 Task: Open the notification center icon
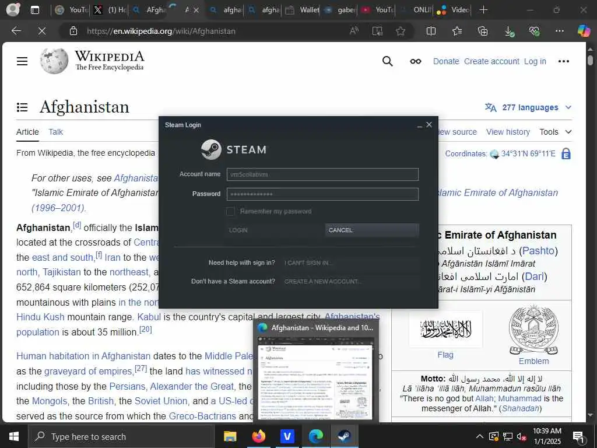coord(578,437)
